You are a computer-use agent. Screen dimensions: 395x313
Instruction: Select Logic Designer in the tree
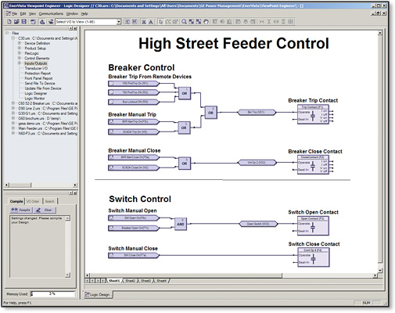(36, 93)
